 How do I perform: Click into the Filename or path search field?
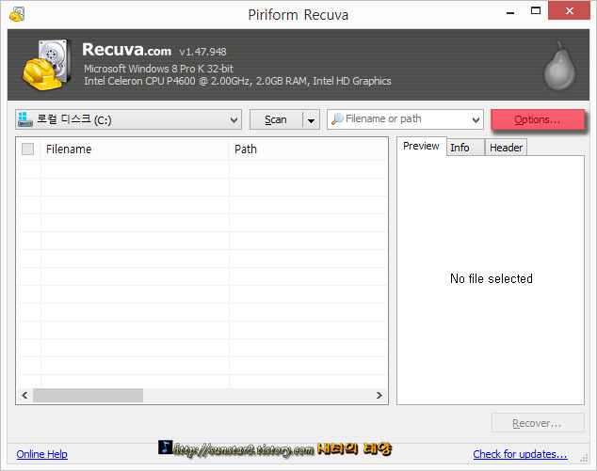(406, 119)
